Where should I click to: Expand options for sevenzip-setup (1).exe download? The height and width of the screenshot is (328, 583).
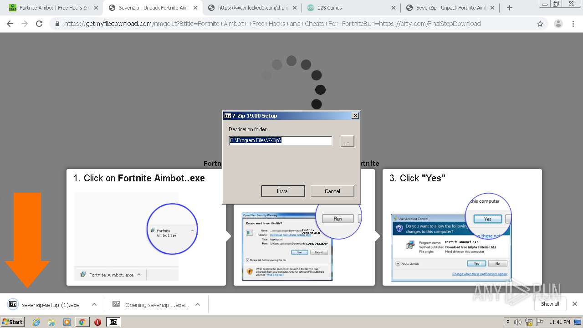pos(94,305)
